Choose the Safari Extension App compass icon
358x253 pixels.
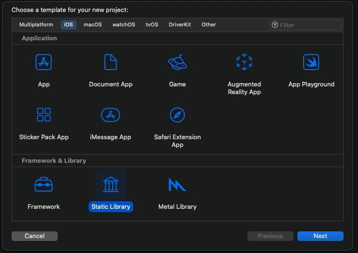point(178,115)
